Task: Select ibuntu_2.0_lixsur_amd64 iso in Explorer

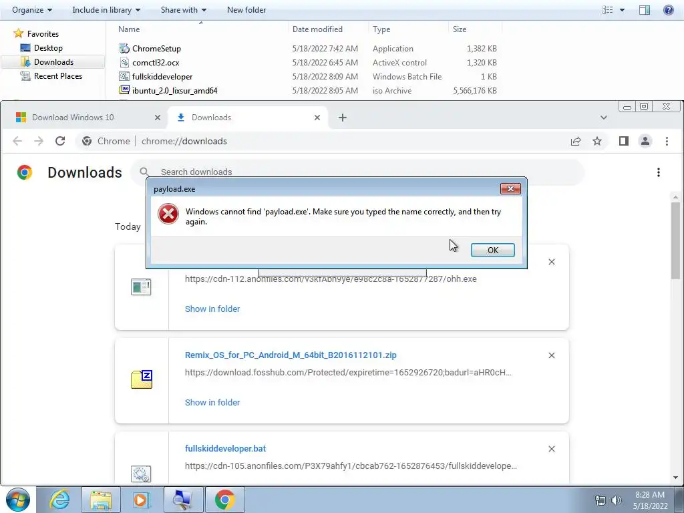Action: pos(174,90)
